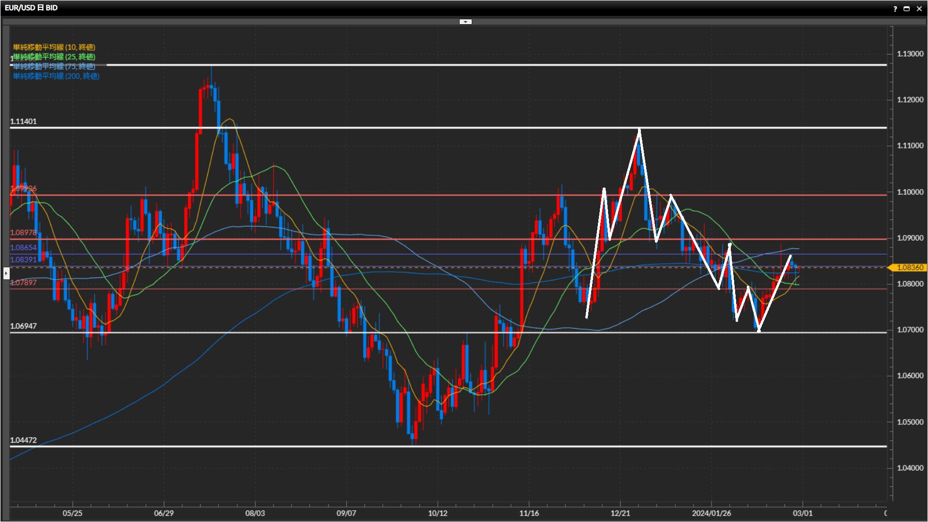Select the 25-period moving average legend
928x522 pixels.
[x=54, y=57]
